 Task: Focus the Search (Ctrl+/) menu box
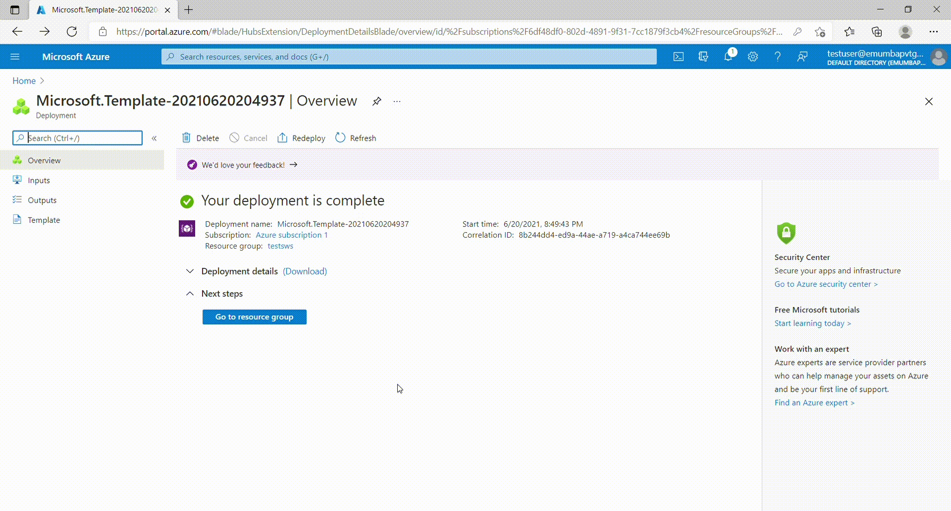coord(78,138)
